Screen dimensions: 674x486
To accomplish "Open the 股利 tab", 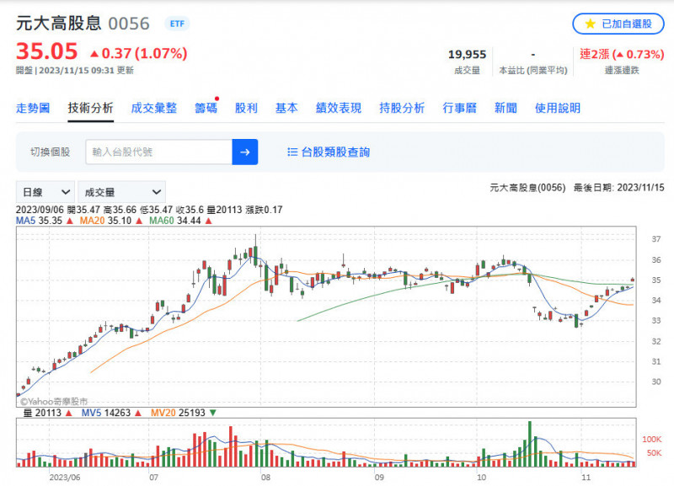I will pyautogui.click(x=246, y=108).
